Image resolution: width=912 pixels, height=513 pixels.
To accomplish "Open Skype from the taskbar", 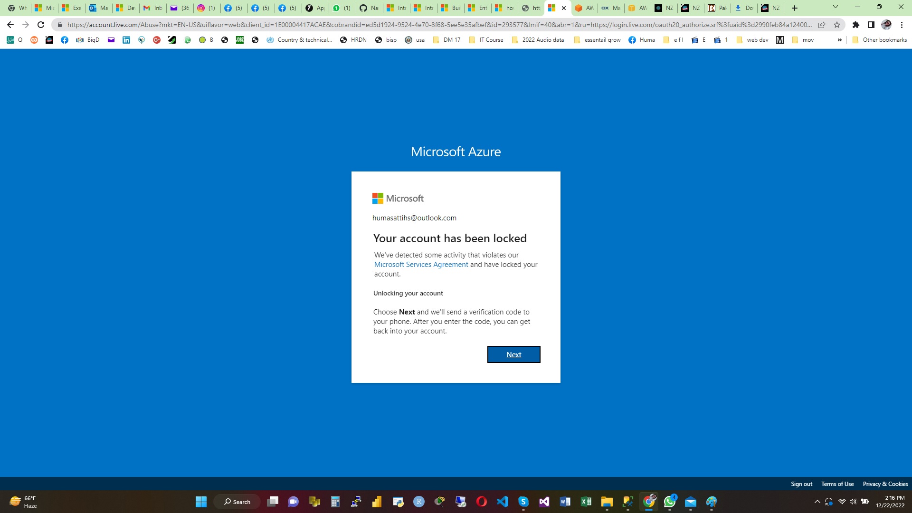I will point(522,502).
